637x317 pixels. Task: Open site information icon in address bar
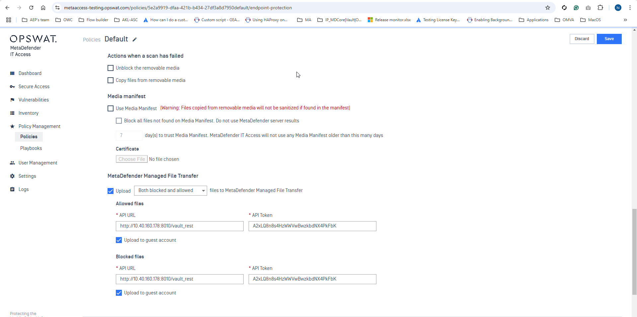coord(57,8)
